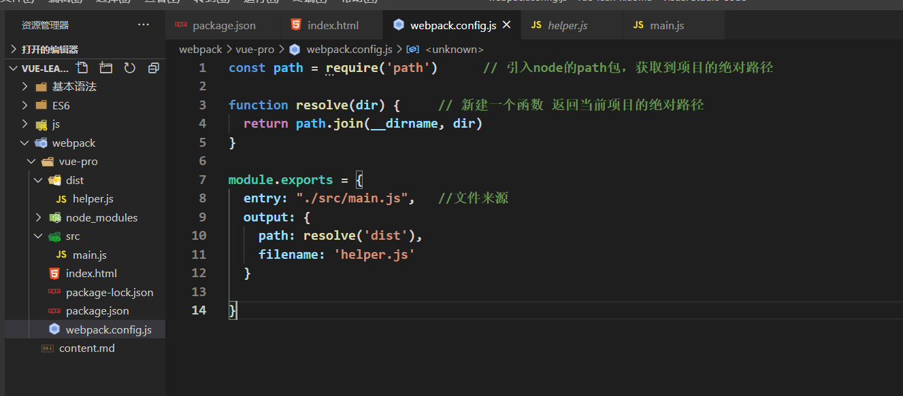
Task: Switch to the package.json editor tab
Action: tap(223, 25)
